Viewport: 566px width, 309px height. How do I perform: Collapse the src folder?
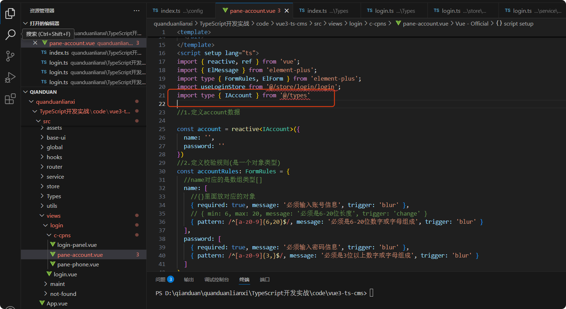(x=38, y=121)
